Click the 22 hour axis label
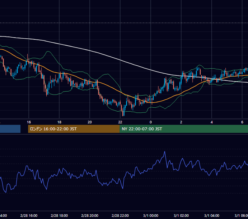 point(120,122)
